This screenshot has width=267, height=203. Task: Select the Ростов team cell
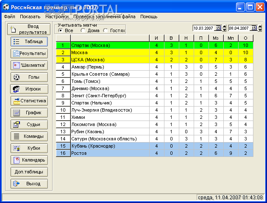[110, 153]
